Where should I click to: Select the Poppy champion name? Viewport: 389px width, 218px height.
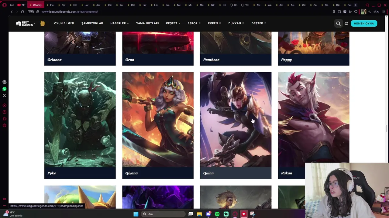(x=287, y=60)
